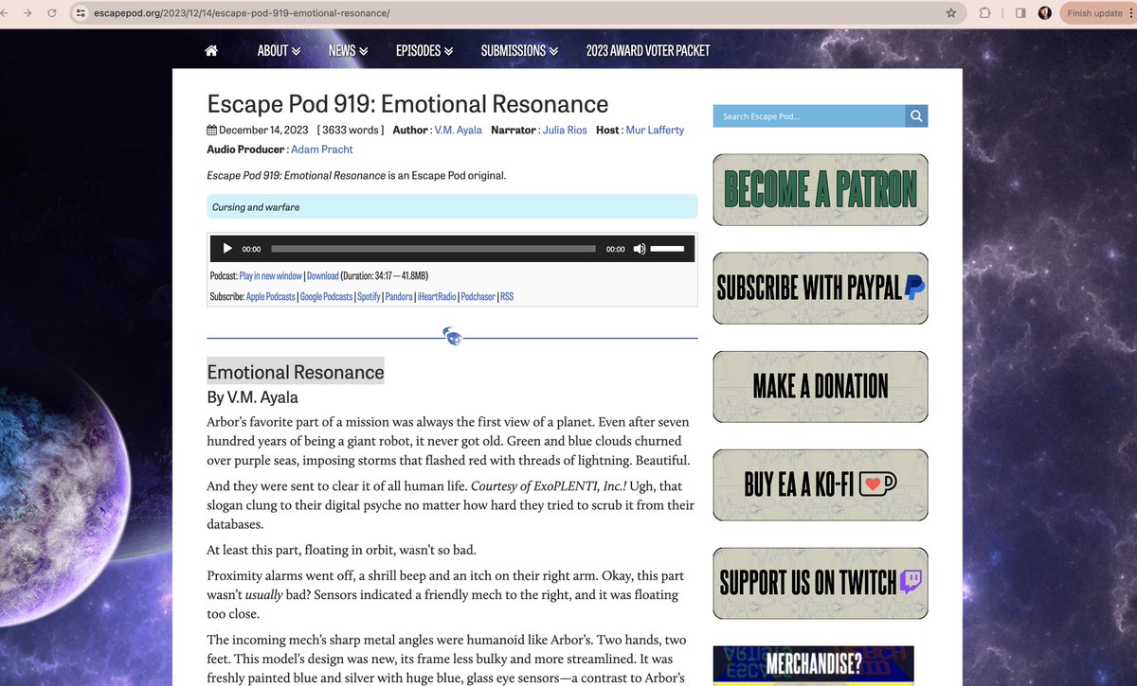Open 2023 Award Voter Packet
The image size is (1137, 686).
pyautogui.click(x=648, y=50)
